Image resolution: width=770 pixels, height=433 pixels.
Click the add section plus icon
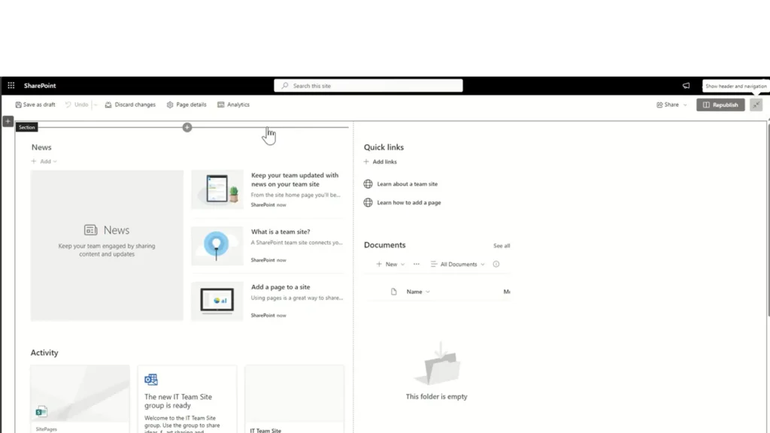8,121
